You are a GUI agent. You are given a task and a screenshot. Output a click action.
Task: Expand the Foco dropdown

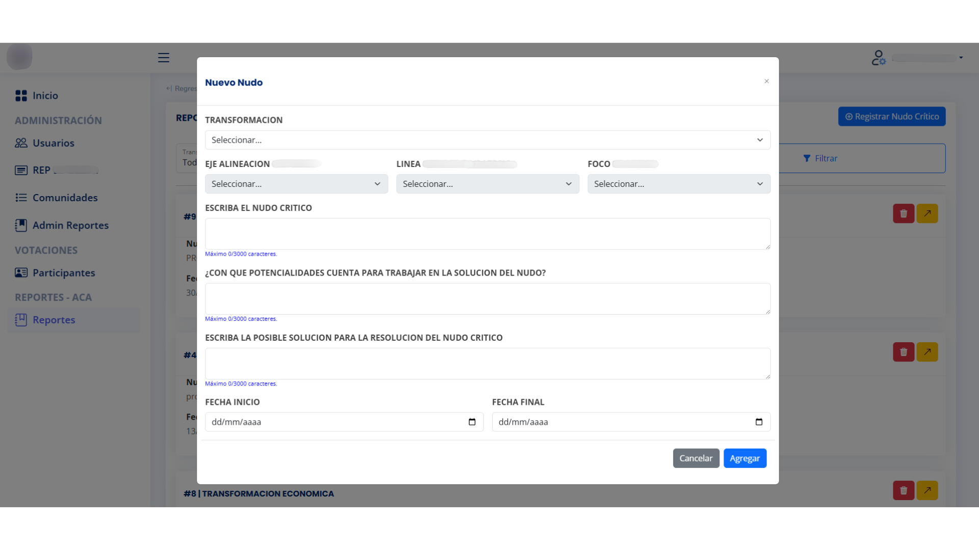(x=678, y=184)
